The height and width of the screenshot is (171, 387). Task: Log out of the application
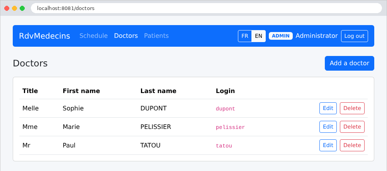point(355,36)
